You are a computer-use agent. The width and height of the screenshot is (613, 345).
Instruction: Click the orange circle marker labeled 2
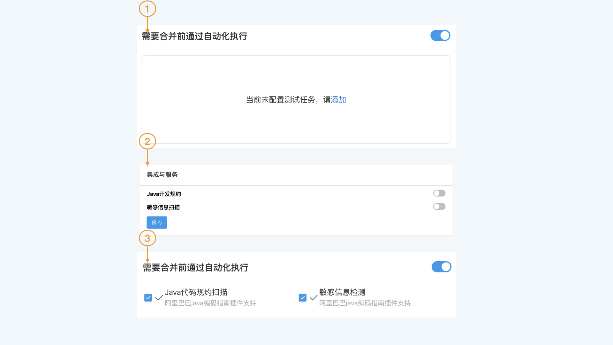[x=148, y=142]
